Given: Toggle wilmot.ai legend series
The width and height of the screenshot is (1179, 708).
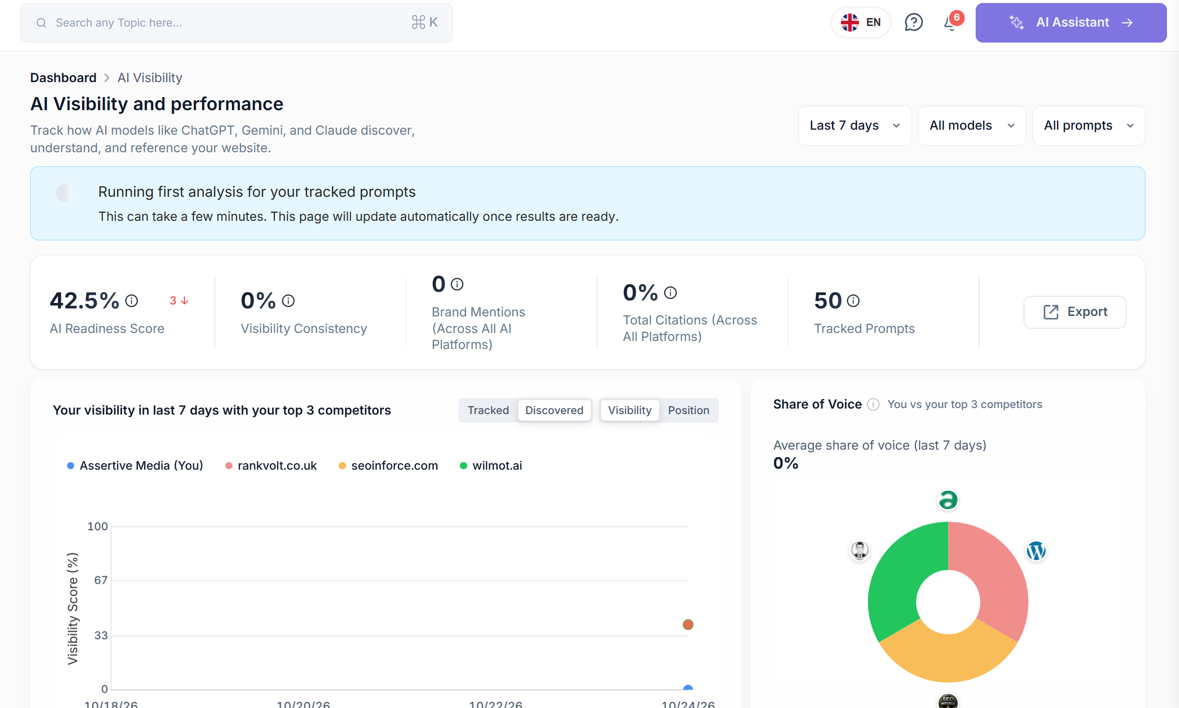Looking at the screenshot, I should pos(491,466).
